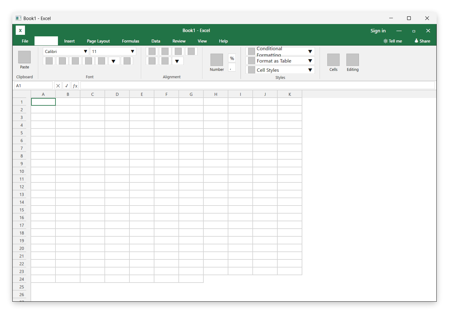Select row header 26
Viewport: 449px width, 314px height.
tap(22, 294)
